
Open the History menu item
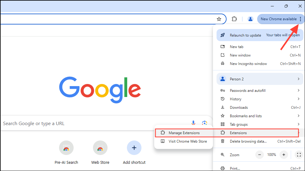tap(260, 99)
